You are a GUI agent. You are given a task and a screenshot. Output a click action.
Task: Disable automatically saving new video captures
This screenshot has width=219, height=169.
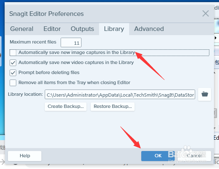click(x=13, y=63)
